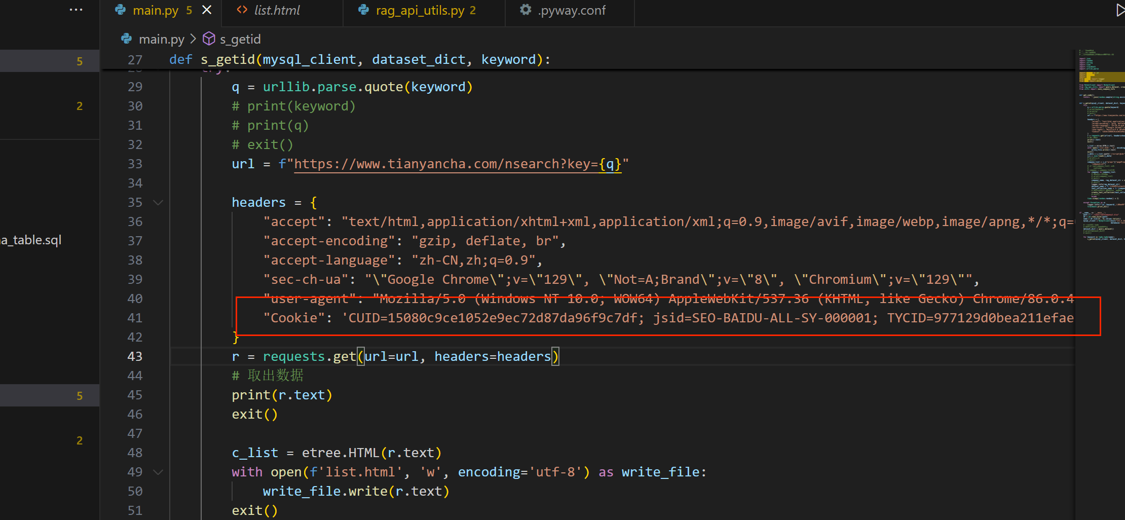Switch to the list.html tab
The height and width of the screenshot is (520, 1125).
coord(277,11)
